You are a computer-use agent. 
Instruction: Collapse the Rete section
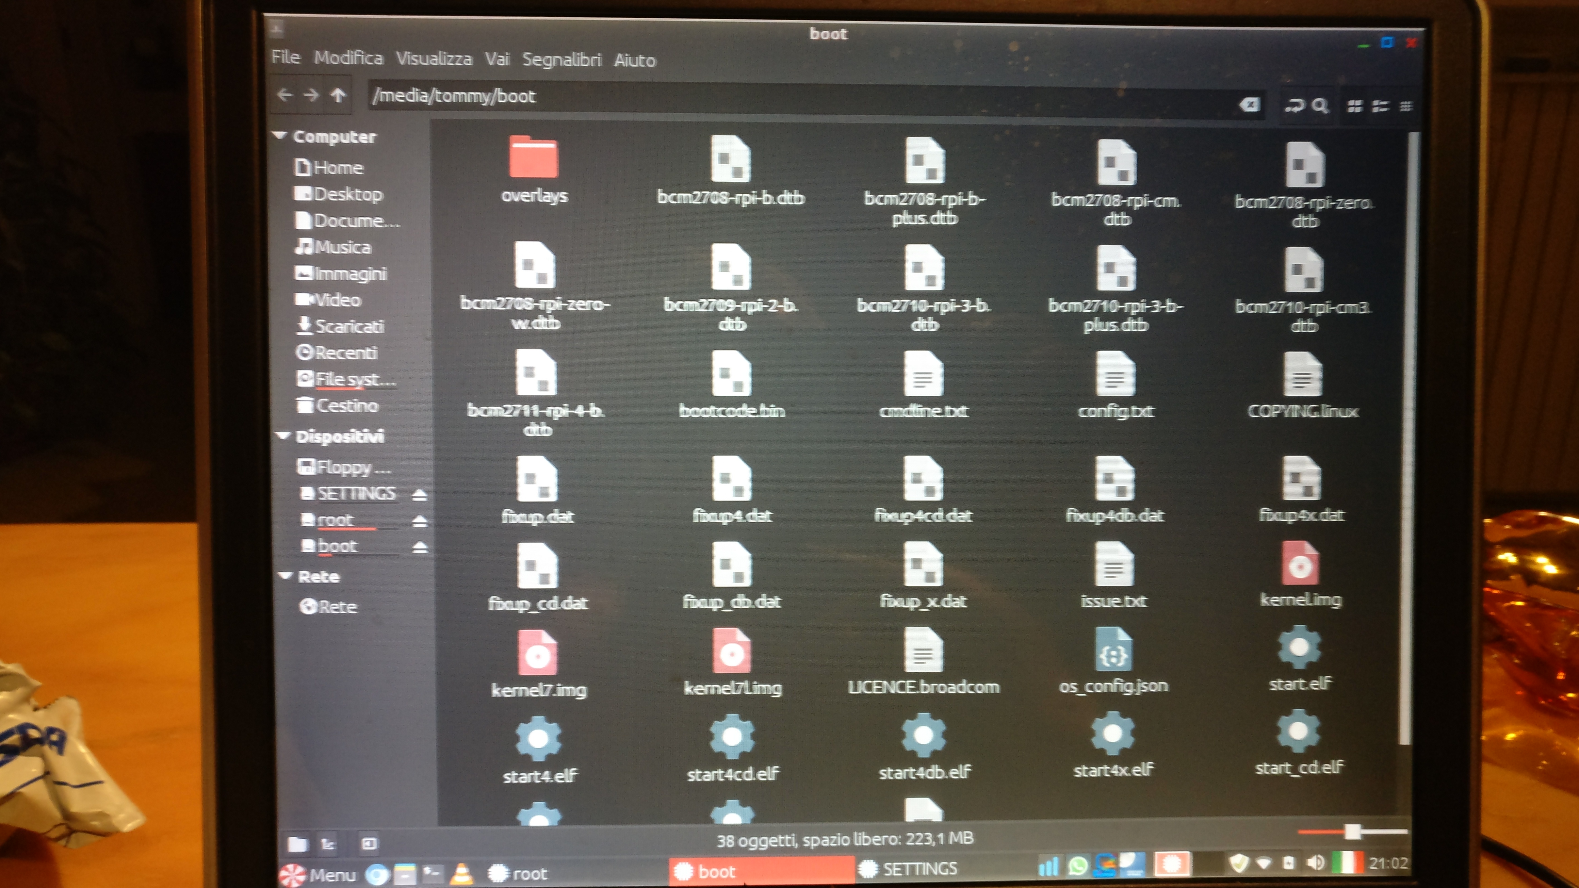click(x=285, y=575)
